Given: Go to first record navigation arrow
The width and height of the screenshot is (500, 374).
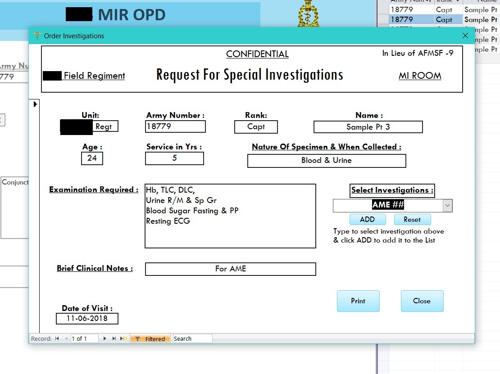Looking at the screenshot, I should (x=57, y=339).
